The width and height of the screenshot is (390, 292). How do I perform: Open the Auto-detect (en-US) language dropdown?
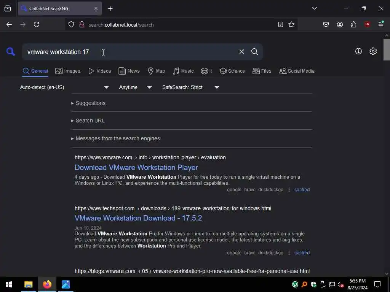pyautogui.click(x=64, y=87)
